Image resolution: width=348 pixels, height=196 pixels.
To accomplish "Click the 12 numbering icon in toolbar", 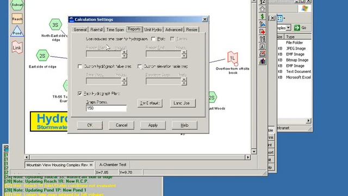I will [262, 2].
